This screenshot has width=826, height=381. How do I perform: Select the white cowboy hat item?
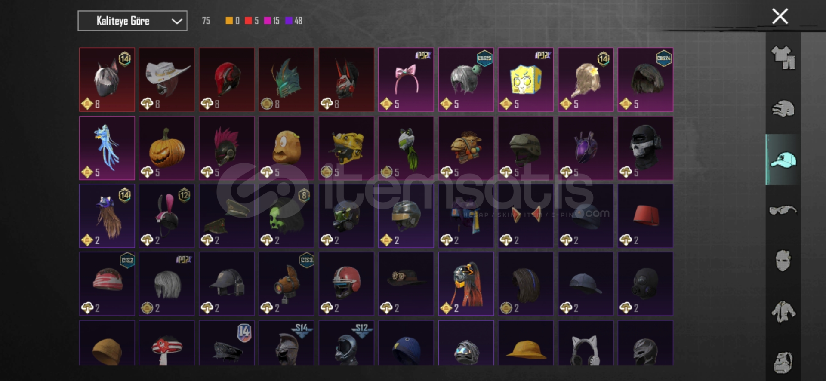click(x=166, y=80)
